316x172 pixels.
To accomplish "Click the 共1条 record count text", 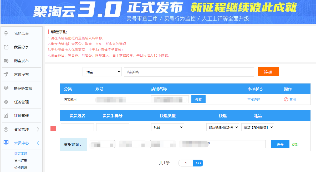I will point(164,163).
